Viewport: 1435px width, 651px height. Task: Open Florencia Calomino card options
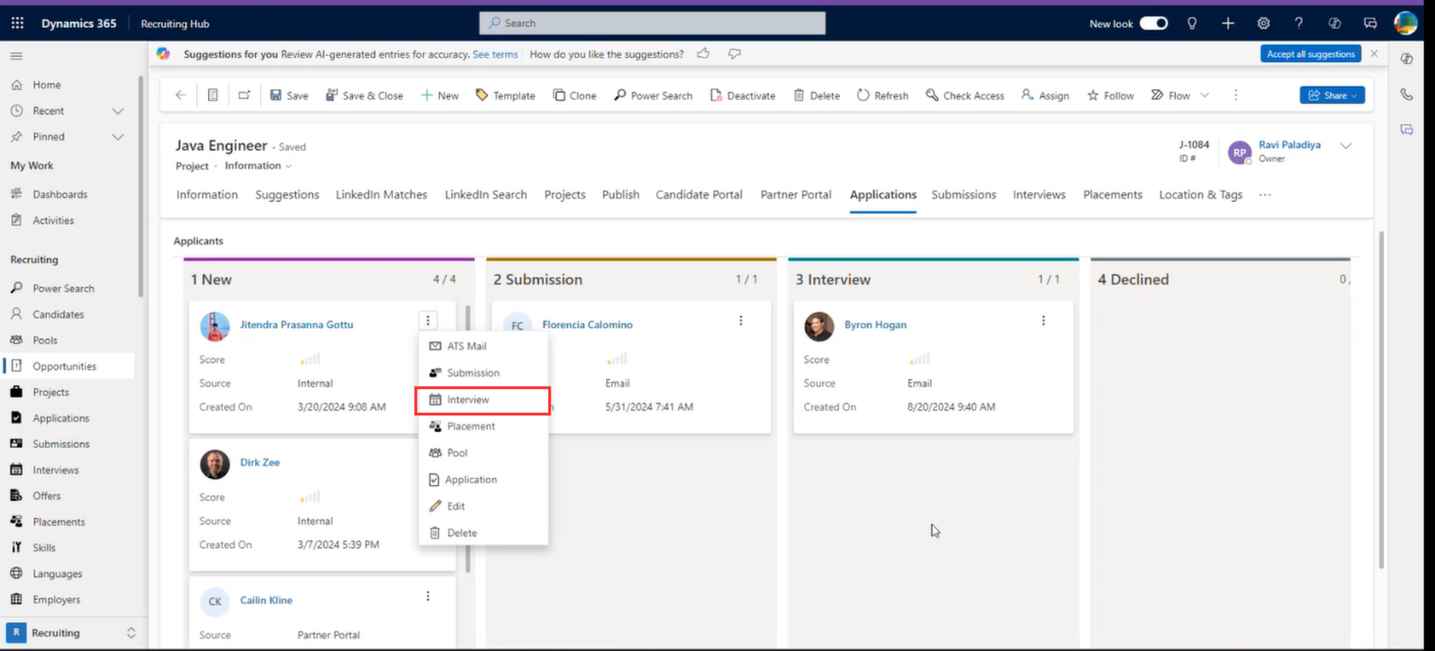[741, 320]
